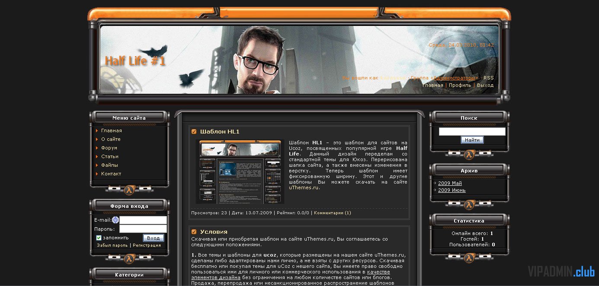Click the Найти search button
The width and height of the screenshot is (599, 286).
(x=472, y=140)
